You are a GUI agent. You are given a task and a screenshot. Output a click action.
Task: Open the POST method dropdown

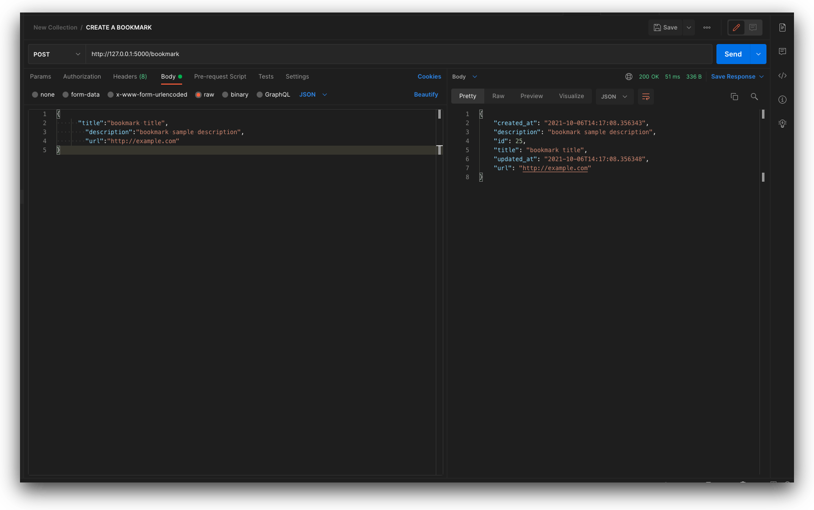point(56,54)
